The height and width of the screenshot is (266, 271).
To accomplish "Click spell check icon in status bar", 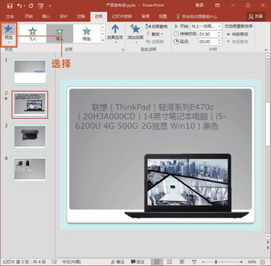I will [54, 262].
